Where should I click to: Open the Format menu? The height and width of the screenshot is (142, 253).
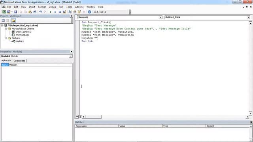point(42,7)
